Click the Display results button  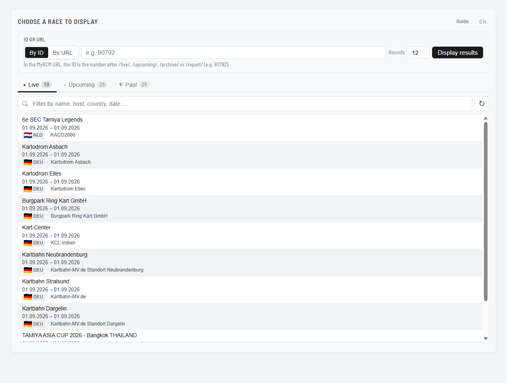[x=458, y=53]
